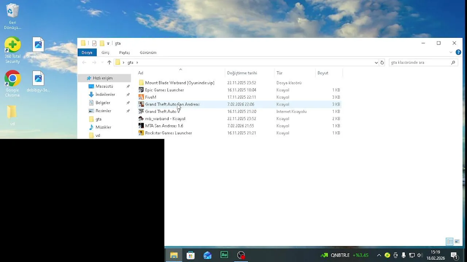
Task: Select the MTA San Andreas 1.6 icon
Action: 141,126
